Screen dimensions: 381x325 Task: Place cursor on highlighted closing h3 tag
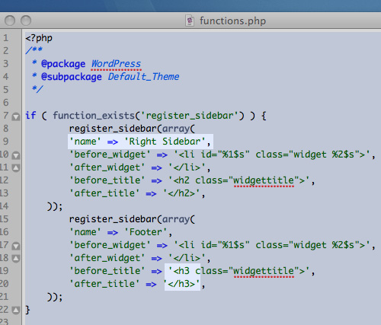pyautogui.click(x=181, y=284)
